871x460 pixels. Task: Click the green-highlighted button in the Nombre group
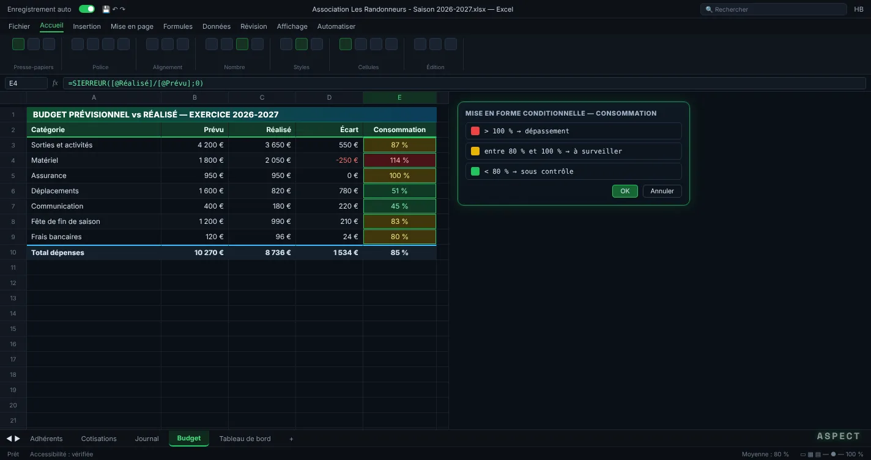pyautogui.click(x=242, y=44)
